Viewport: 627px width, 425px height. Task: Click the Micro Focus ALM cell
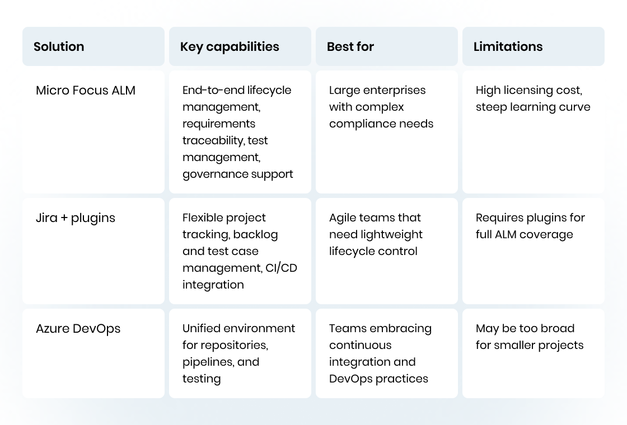coord(93,132)
